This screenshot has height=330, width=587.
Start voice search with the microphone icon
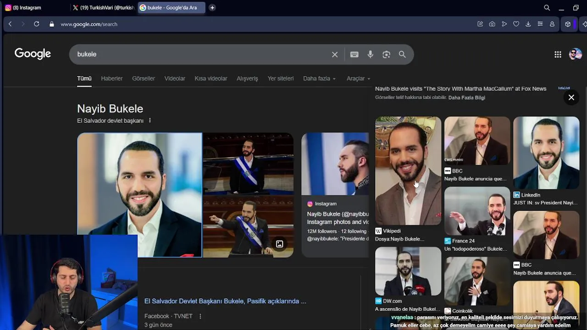click(371, 54)
